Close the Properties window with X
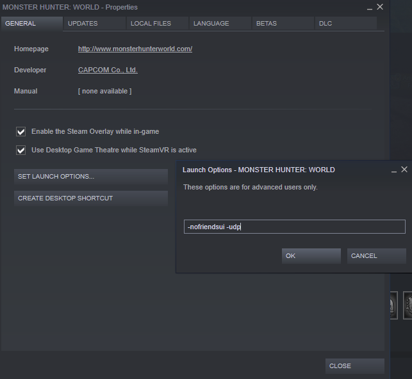Image resolution: width=412 pixels, height=379 pixels. (380, 7)
